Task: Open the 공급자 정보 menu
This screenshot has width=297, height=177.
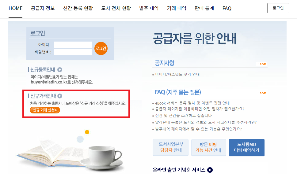Action: click(x=43, y=8)
